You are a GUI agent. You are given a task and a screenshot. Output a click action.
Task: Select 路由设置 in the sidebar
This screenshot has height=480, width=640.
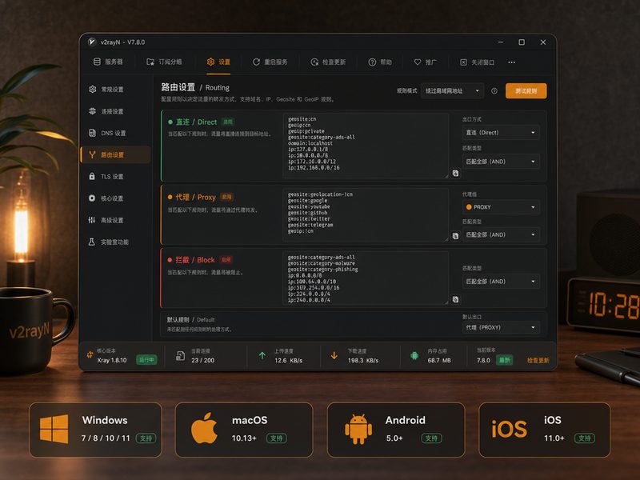click(115, 154)
